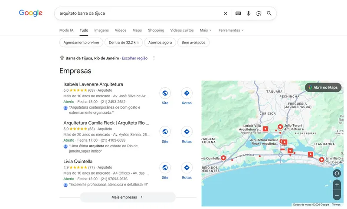Open Isabela Lavenere Arquitetura website globe icon

pyautogui.click(x=165, y=93)
